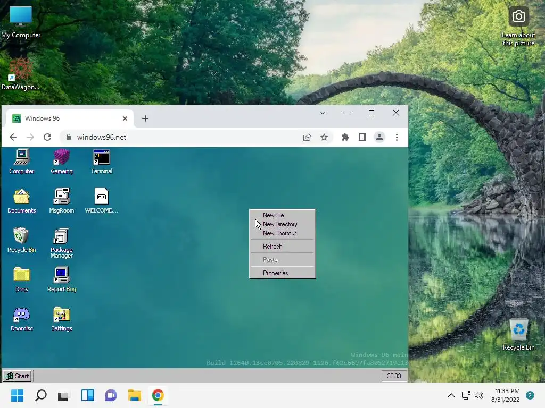Open File Explorer from the taskbar
545x408 pixels.
point(135,395)
